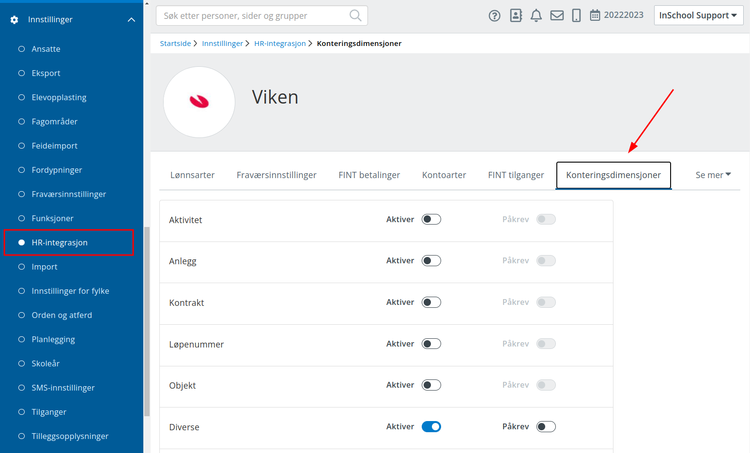Click the mobile phone icon
The image size is (750, 453).
pos(576,16)
